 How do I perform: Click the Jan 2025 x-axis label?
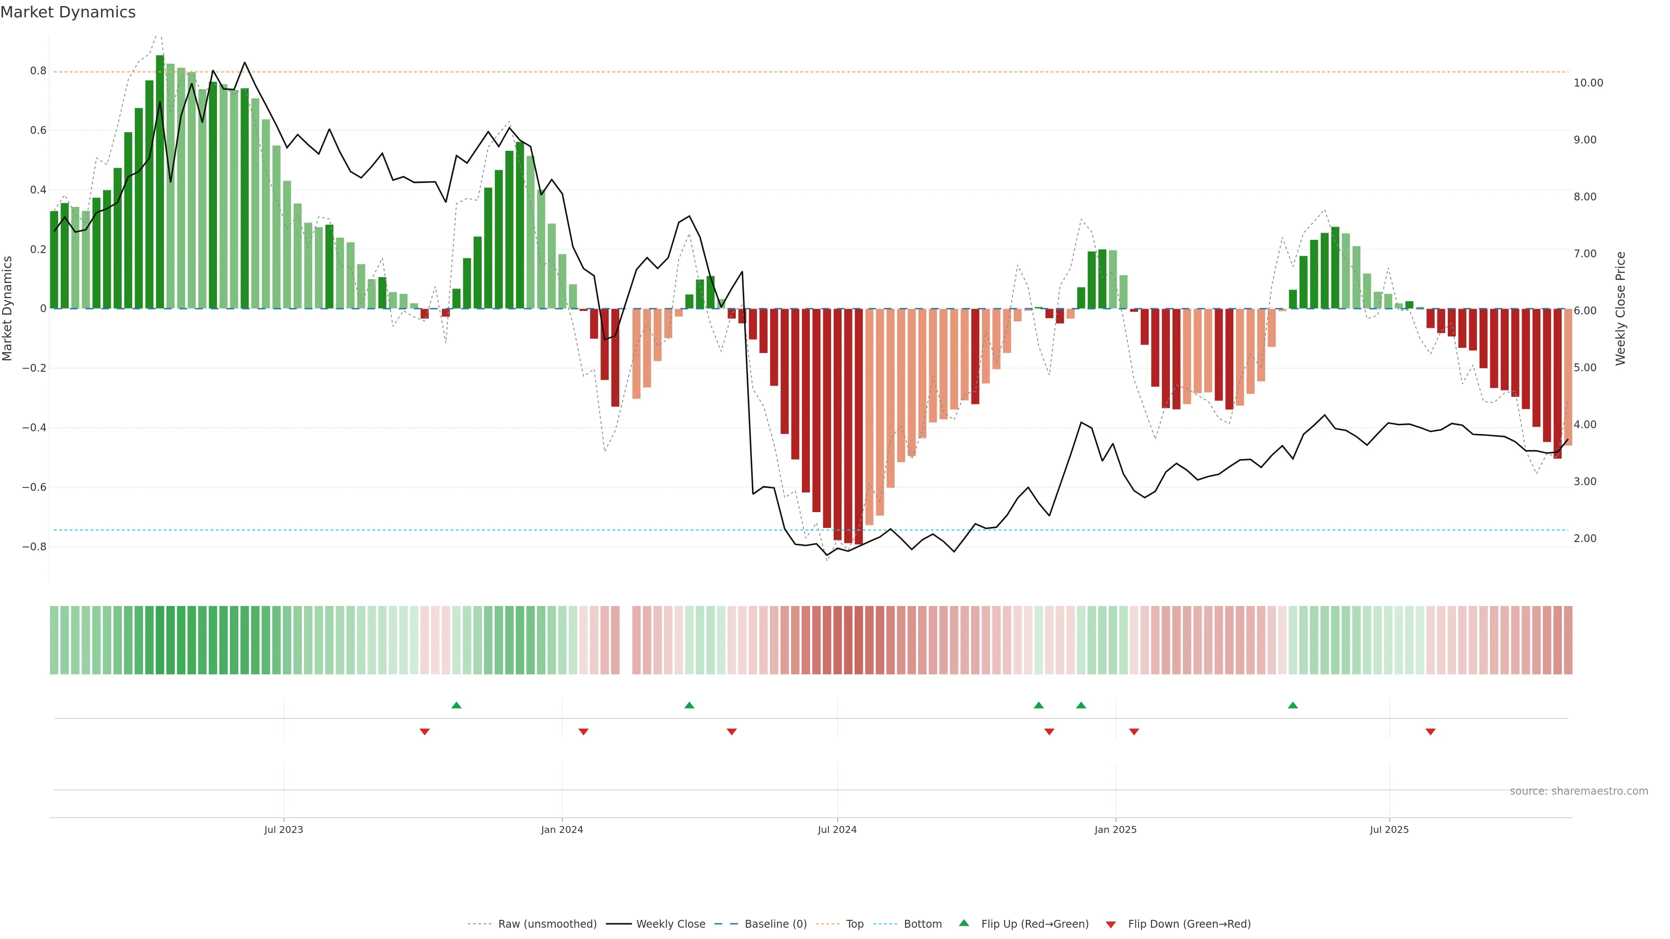pyautogui.click(x=1115, y=829)
